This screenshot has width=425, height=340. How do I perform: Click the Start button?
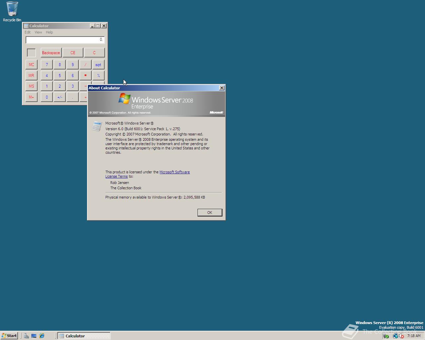pos(9,336)
